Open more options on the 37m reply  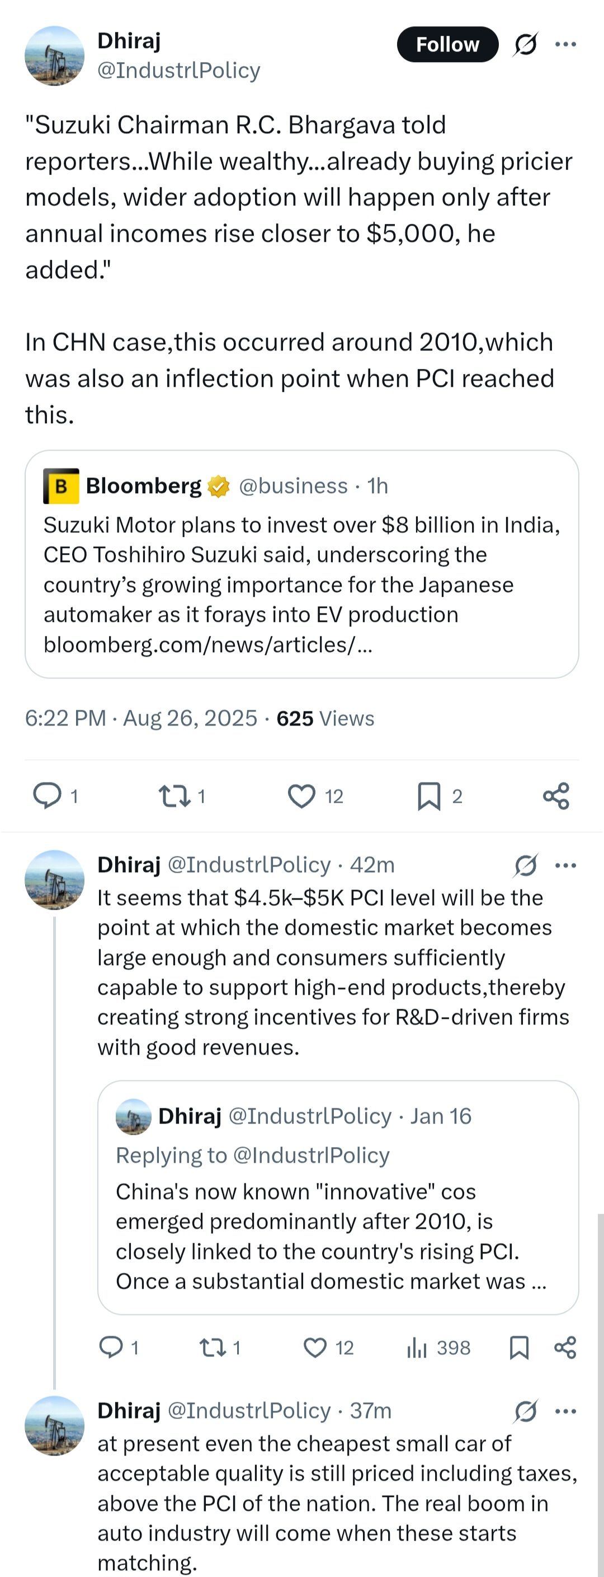pos(565,1411)
